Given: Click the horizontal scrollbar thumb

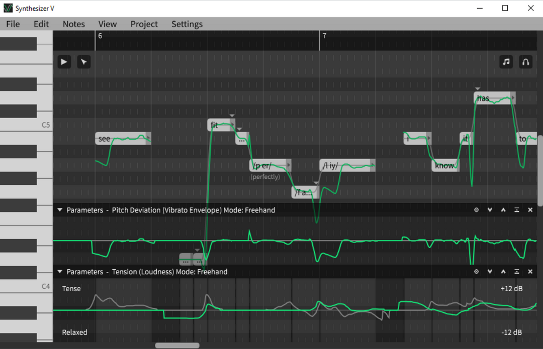Looking at the screenshot, I should [177, 345].
